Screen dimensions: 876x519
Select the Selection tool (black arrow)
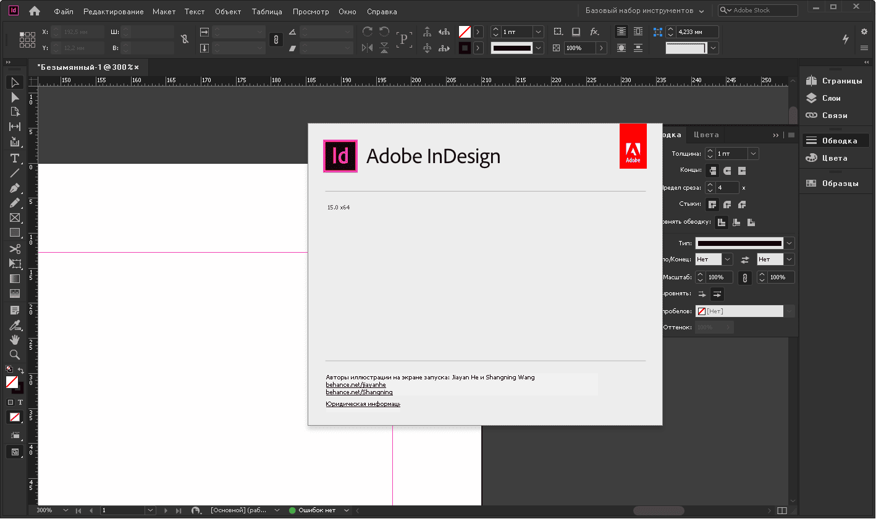(15, 83)
